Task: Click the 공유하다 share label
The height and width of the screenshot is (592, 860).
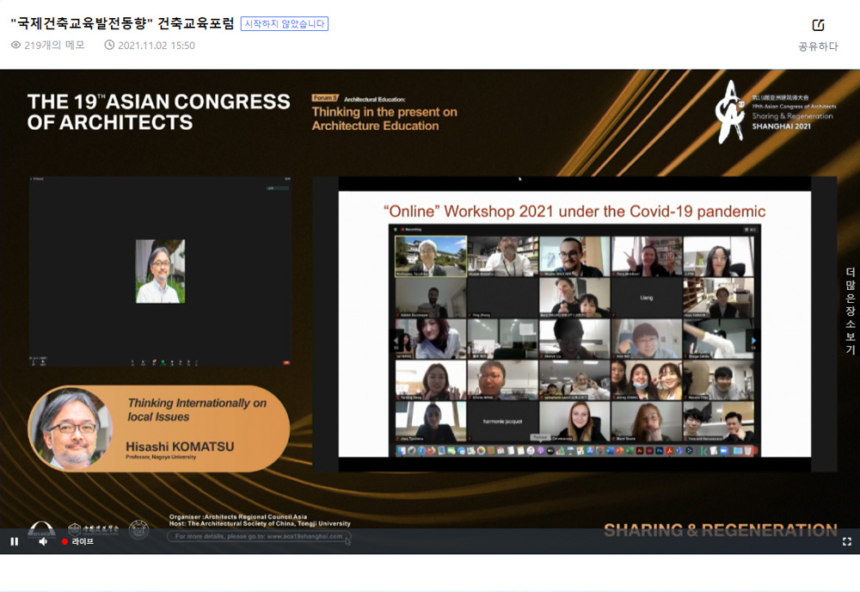Action: pyautogui.click(x=818, y=46)
